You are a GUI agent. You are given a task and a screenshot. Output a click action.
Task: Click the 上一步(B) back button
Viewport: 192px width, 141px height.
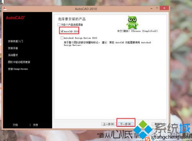coord(109,124)
